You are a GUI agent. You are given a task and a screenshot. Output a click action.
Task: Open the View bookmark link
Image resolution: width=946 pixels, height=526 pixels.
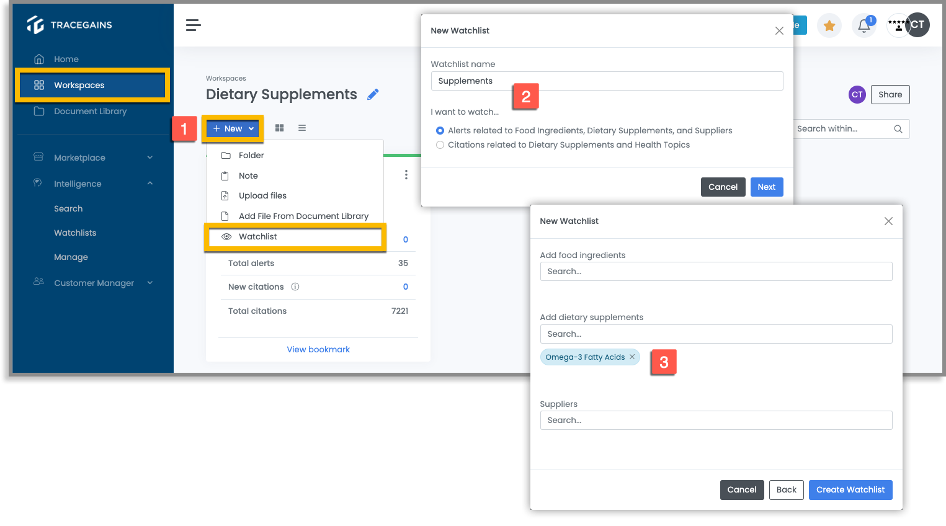[318, 349]
